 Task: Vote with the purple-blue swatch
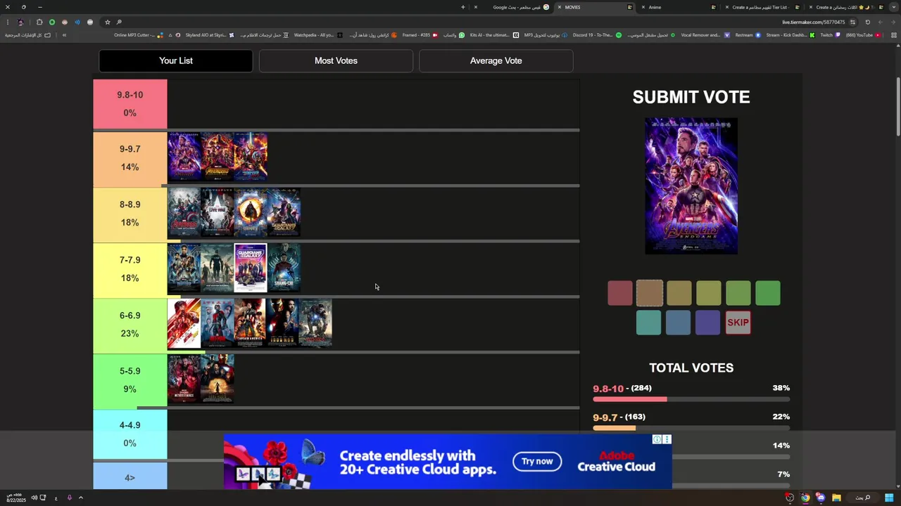click(x=708, y=323)
